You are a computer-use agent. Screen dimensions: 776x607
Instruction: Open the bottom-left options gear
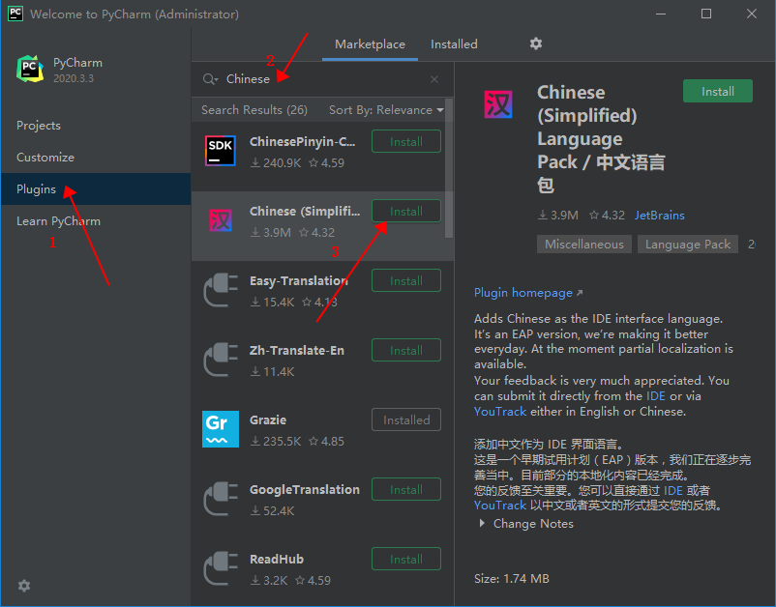(x=24, y=586)
